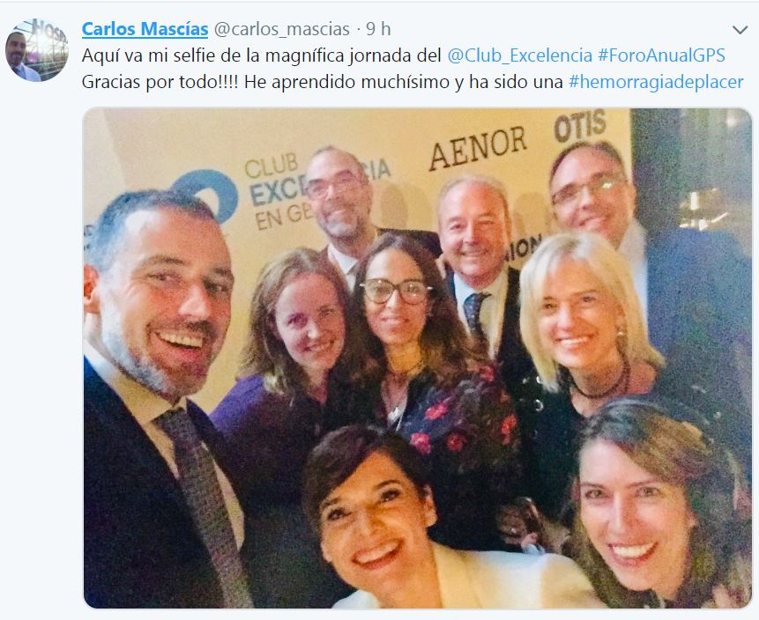Follow the #ForoAnualGPS hashtag
Viewport: 759px width, 620px height.
pos(661,55)
